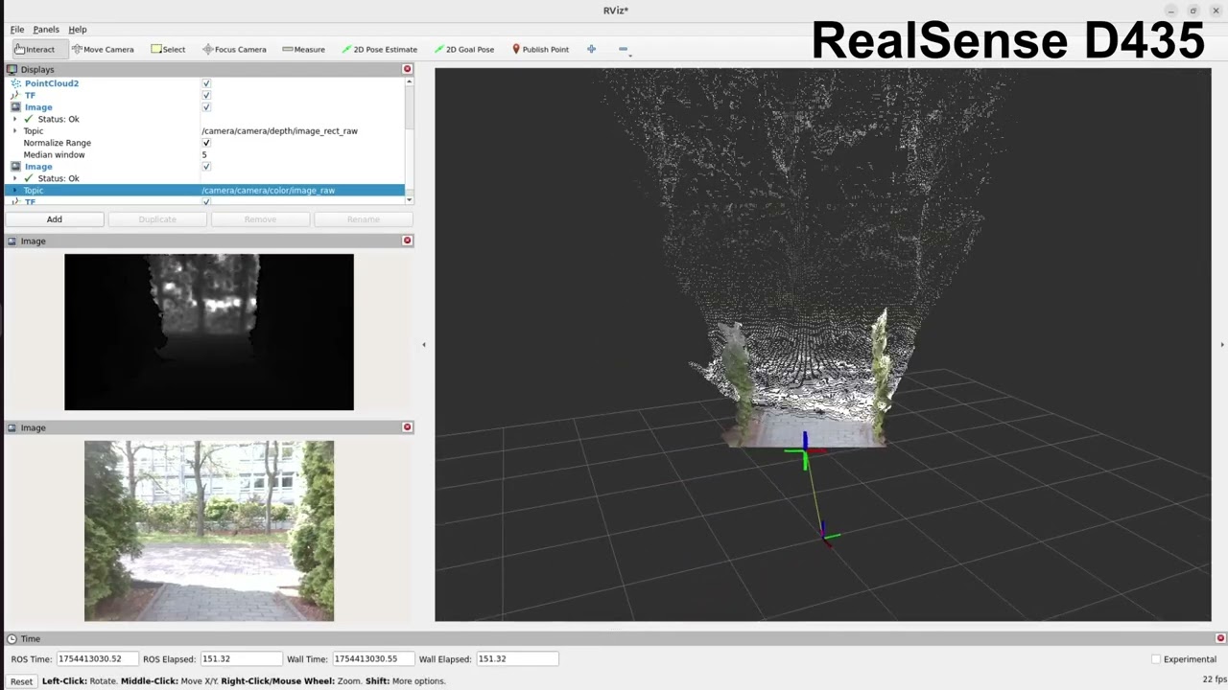Click the Median window label
The width and height of the screenshot is (1228, 690).
point(54,154)
